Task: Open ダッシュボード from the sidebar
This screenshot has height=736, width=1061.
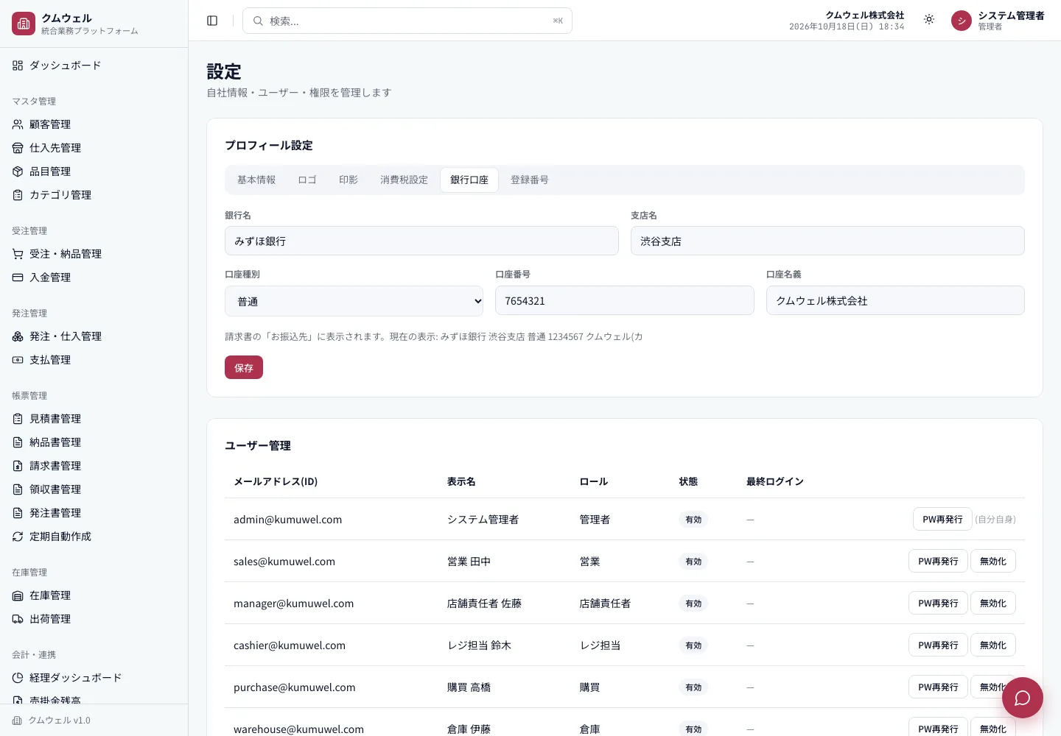Action: pos(94,66)
